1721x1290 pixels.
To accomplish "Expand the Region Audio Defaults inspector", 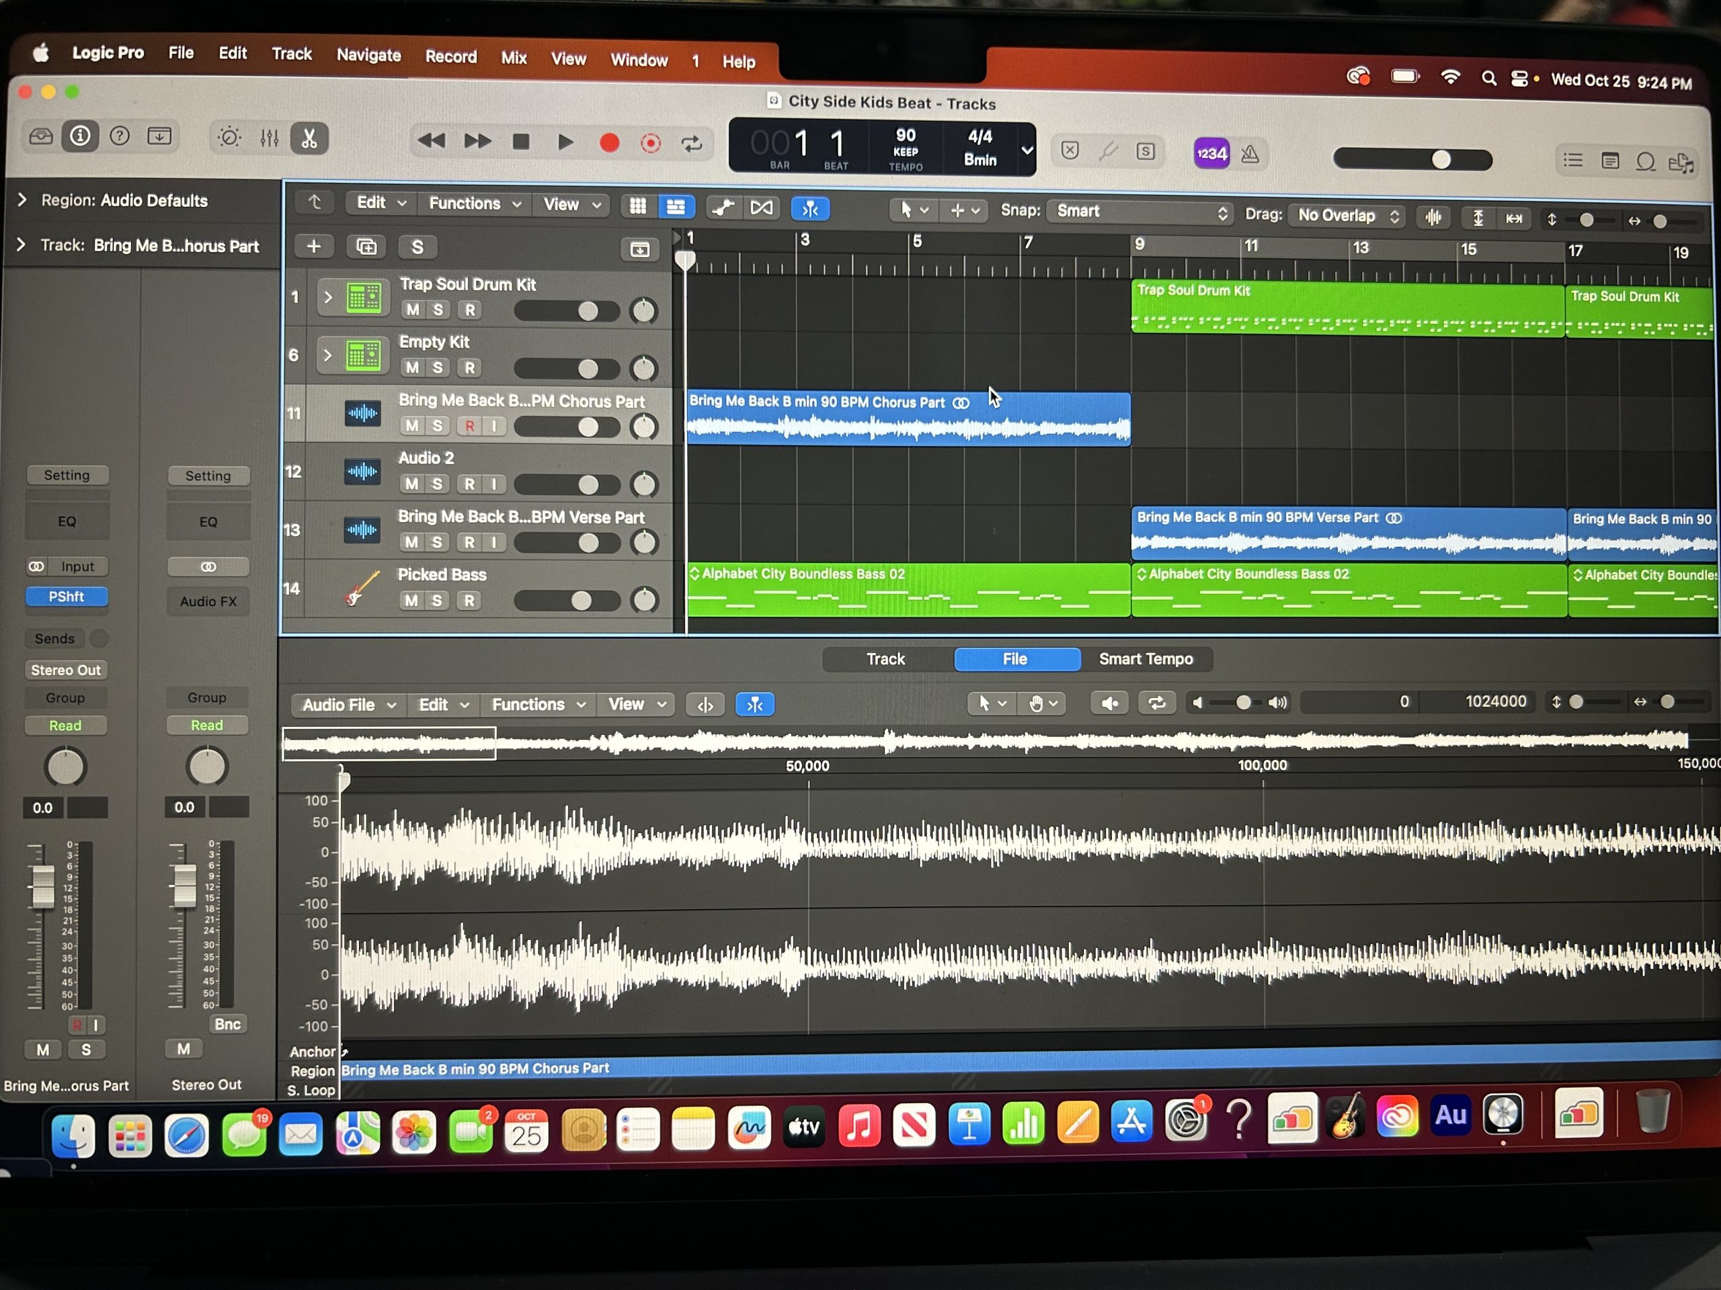I will pos(22,200).
